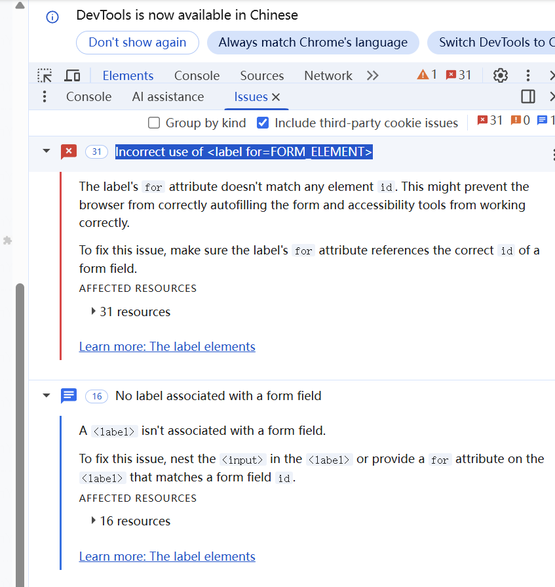
Task: Collapse the No label associated issue
Action: (x=47, y=395)
